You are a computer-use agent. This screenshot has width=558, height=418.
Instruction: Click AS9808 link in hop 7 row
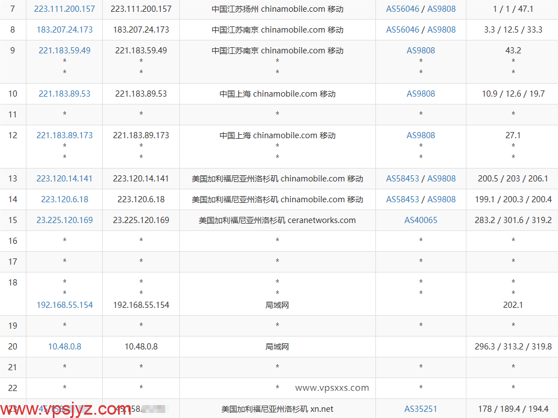point(441,9)
